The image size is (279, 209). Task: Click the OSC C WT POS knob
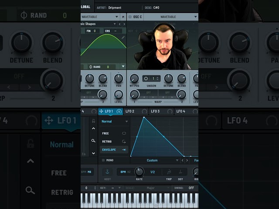[134, 78]
